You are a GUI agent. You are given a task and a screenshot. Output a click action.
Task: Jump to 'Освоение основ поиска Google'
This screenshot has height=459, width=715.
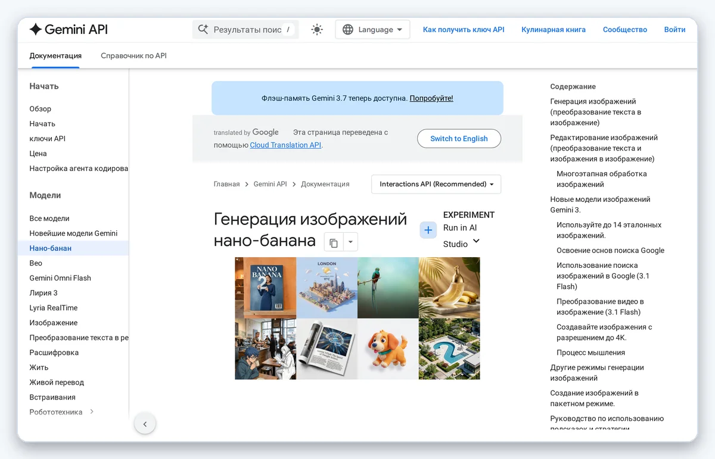(x=610, y=251)
